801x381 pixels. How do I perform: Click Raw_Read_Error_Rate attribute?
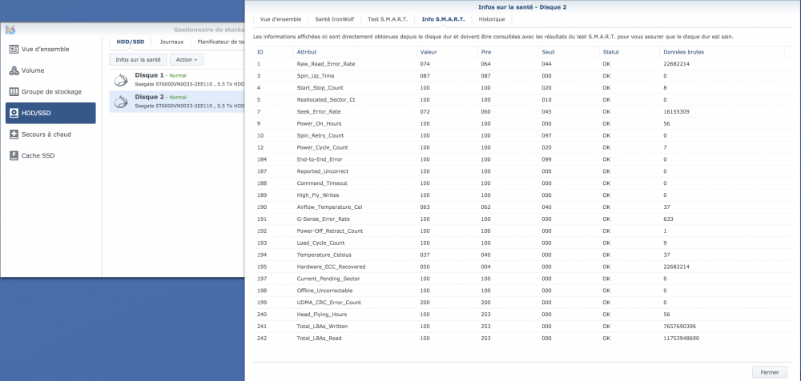pos(325,64)
